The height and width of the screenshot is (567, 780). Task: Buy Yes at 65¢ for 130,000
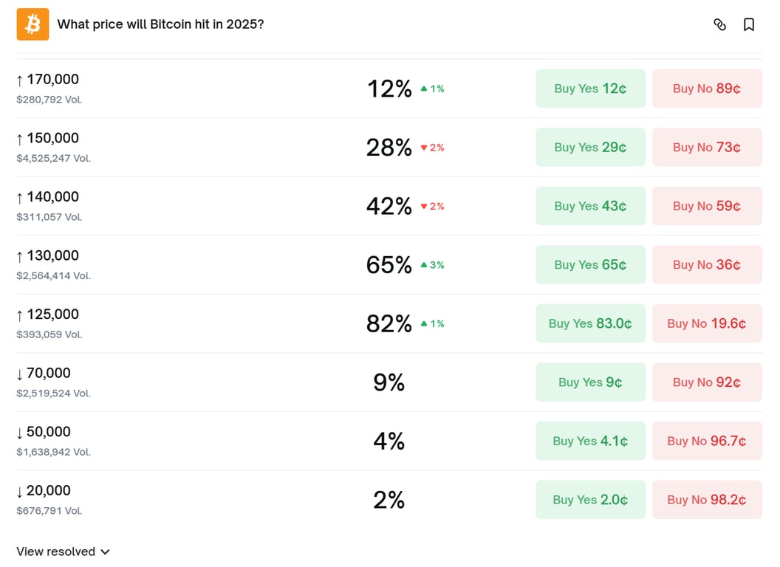590,264
